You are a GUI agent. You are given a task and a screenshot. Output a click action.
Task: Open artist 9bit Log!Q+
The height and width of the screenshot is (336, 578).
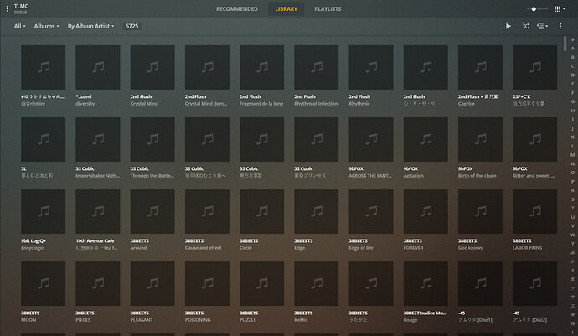click(x=34, y=240)
